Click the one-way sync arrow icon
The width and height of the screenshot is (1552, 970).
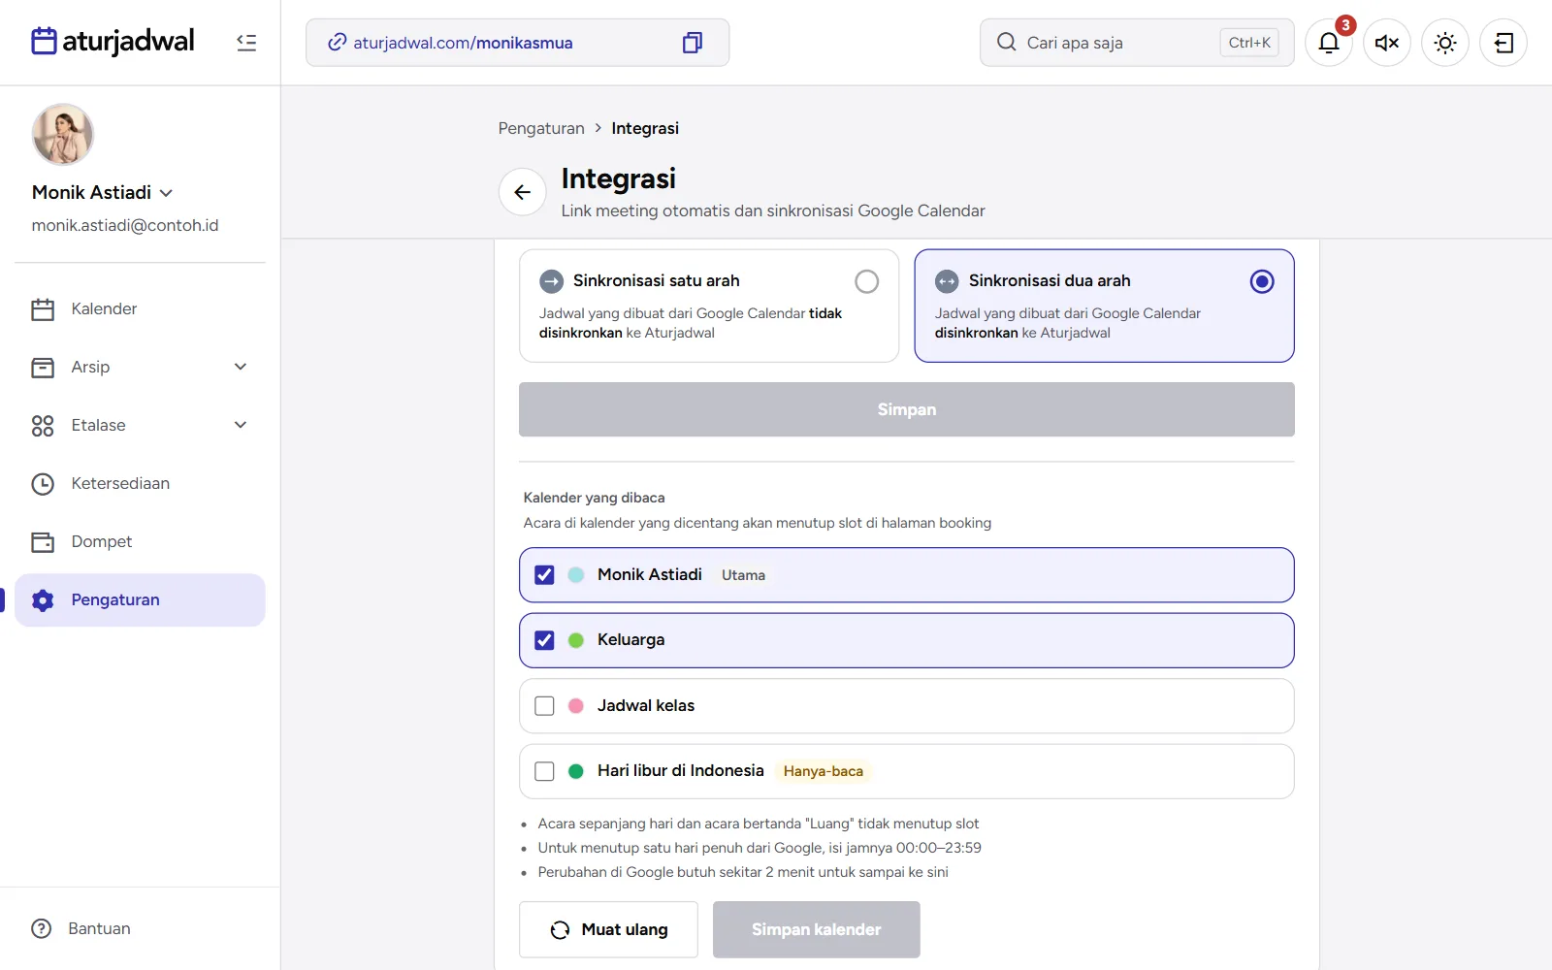[551, 281]
